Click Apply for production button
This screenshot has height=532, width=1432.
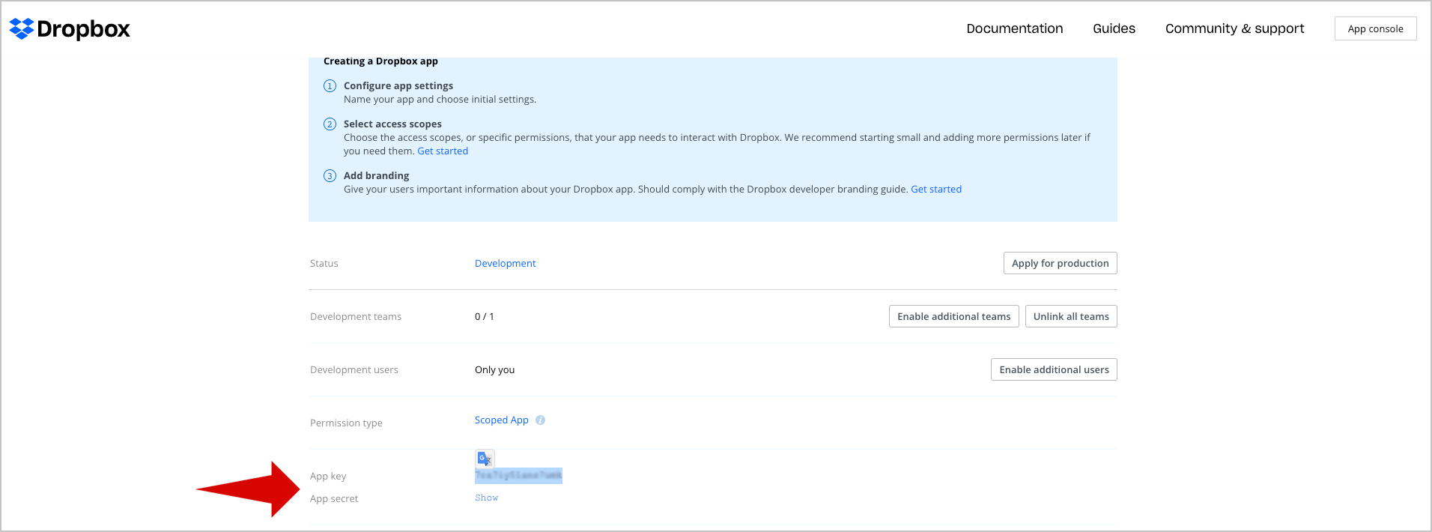[x=1060, y=263]
